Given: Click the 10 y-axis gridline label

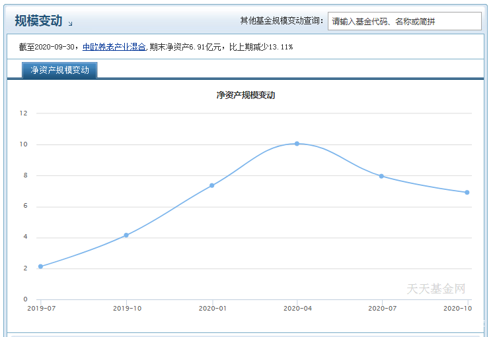Looking at the screenshot, I should pyautogui.click(x=23, y=144).
